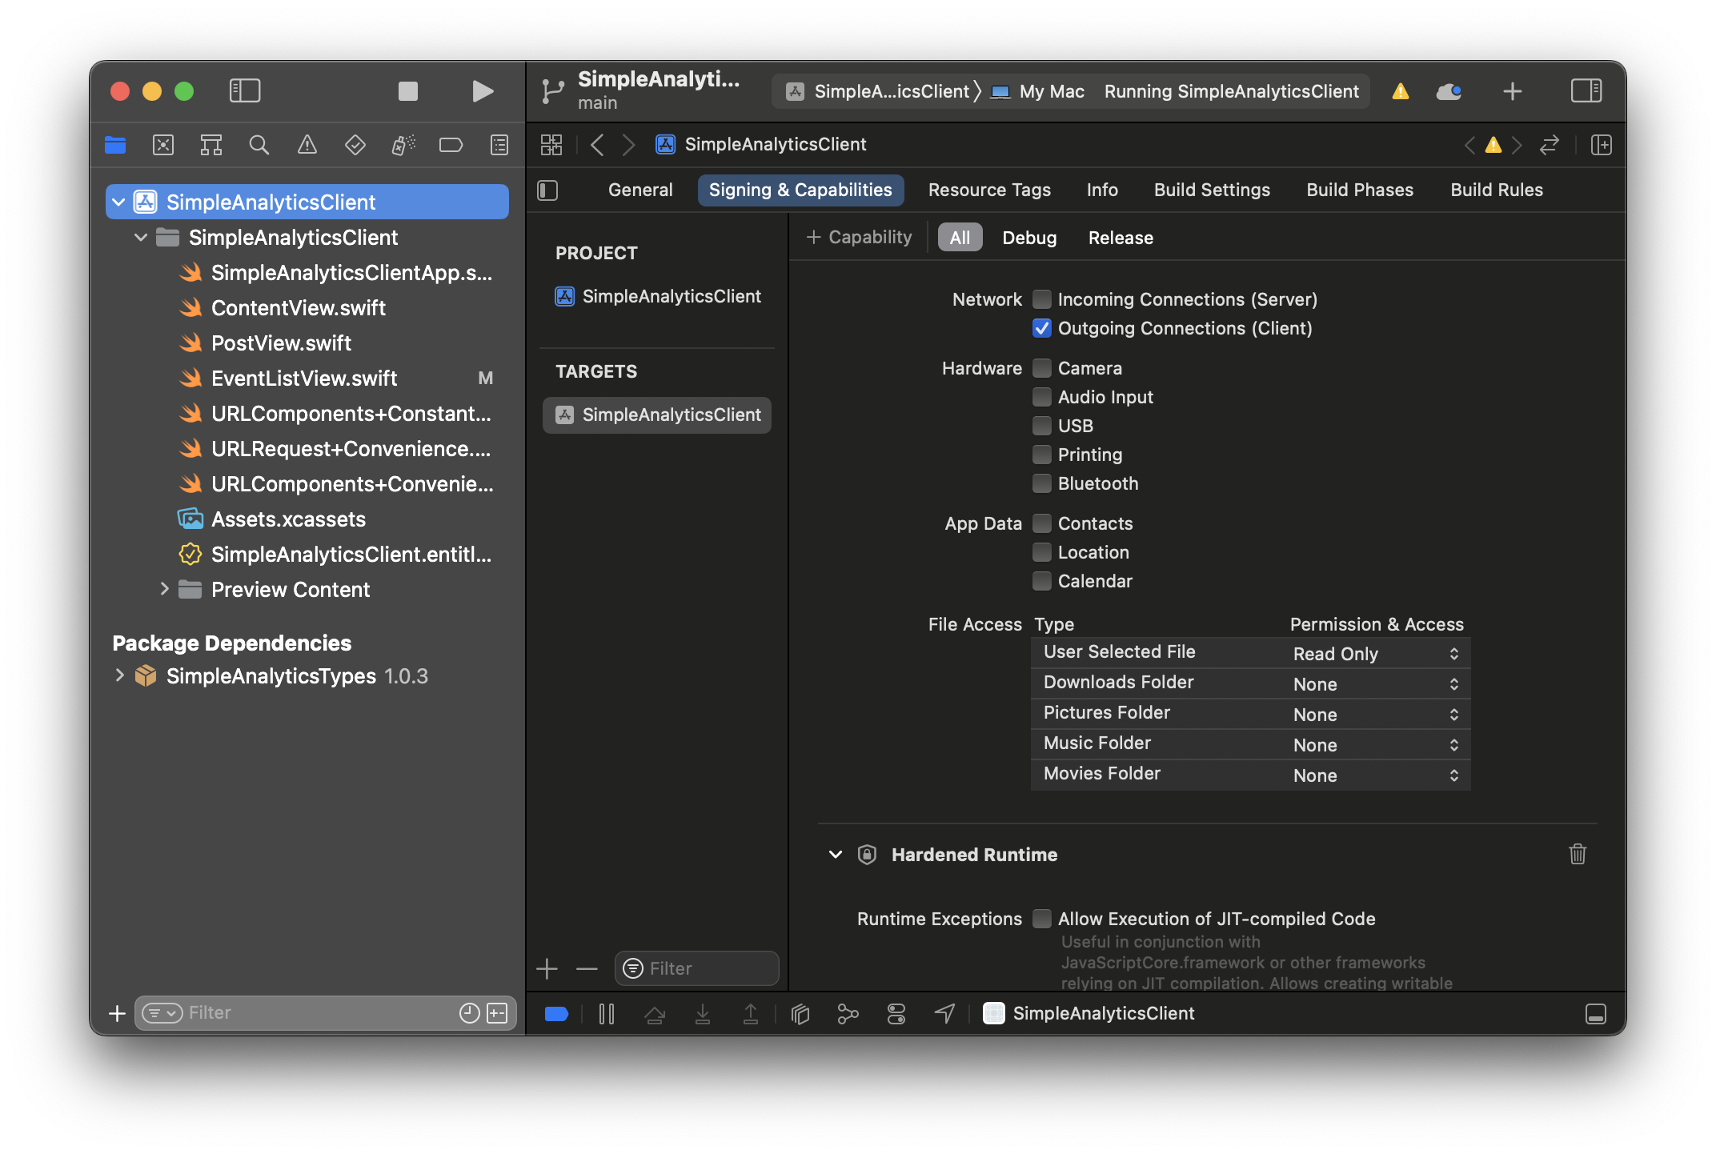Filter capabilities by Debug configuration

coord(1029,238)
